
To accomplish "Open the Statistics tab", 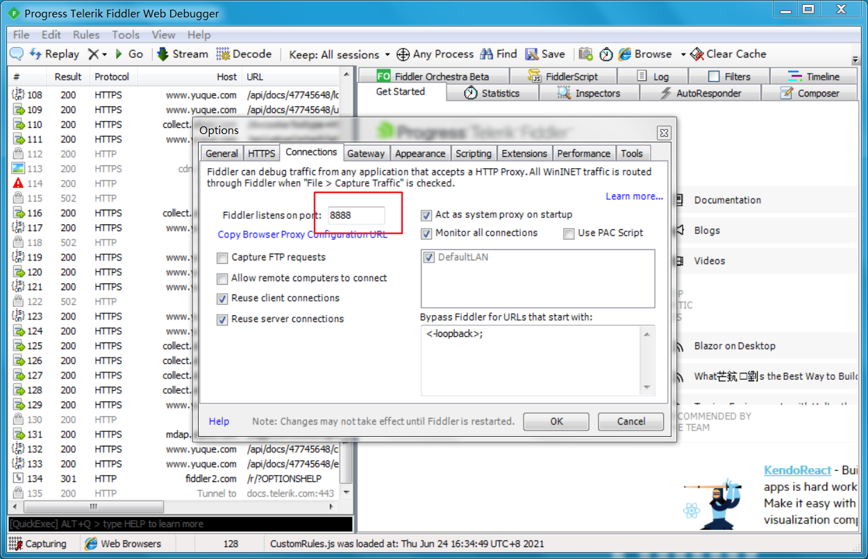I will (492, 93).
